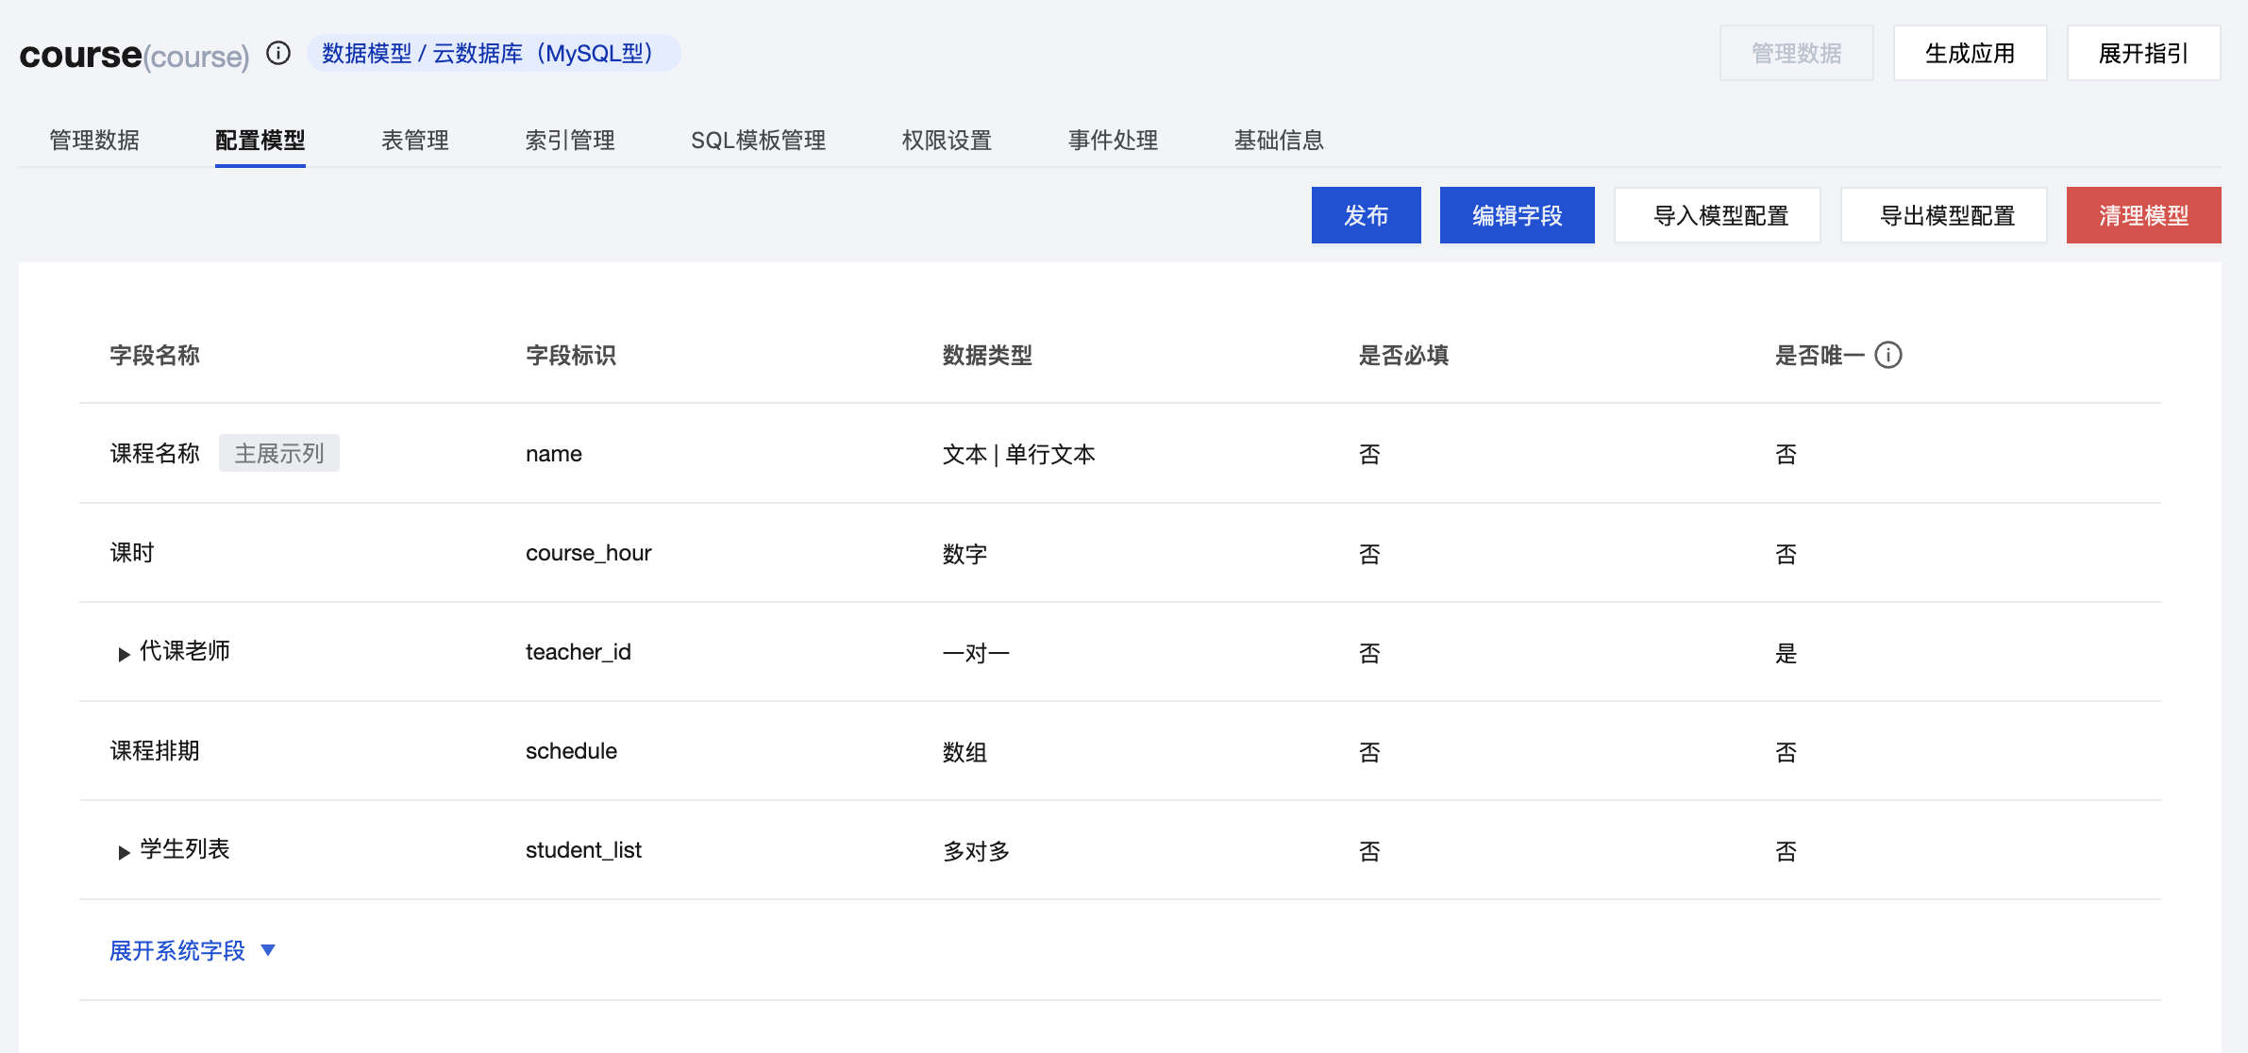Switch to the 管理数据 tab

[94, 141]
